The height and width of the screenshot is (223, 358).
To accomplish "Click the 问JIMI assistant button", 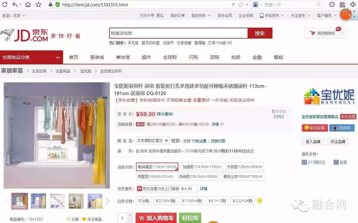I will click(342, 128).
